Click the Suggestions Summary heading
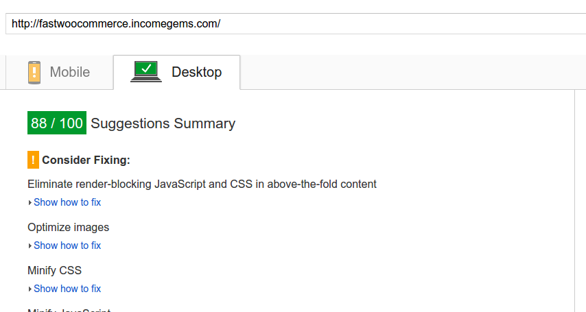586x312 pixels. (163, 123)
